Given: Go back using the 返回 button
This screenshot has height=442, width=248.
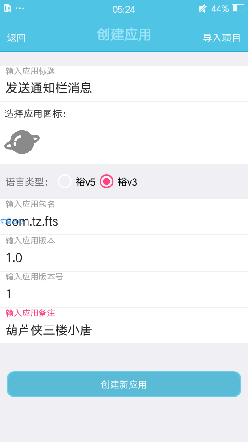Looking at the screenshot, I should click(x=17, y=38).
